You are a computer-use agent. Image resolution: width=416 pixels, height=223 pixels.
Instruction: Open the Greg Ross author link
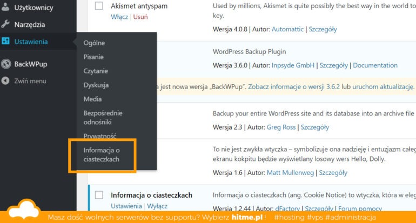pyautogui.click(x=281, y=127)
